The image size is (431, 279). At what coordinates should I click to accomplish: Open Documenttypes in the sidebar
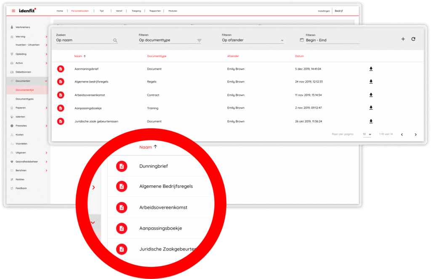coord(24,99)
